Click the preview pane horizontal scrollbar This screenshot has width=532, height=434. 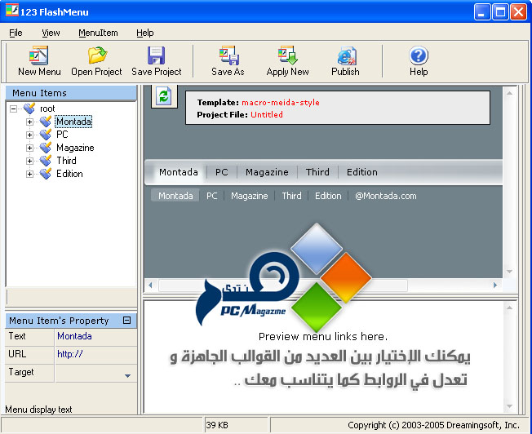pyautogui.click(x=326, y=286)
